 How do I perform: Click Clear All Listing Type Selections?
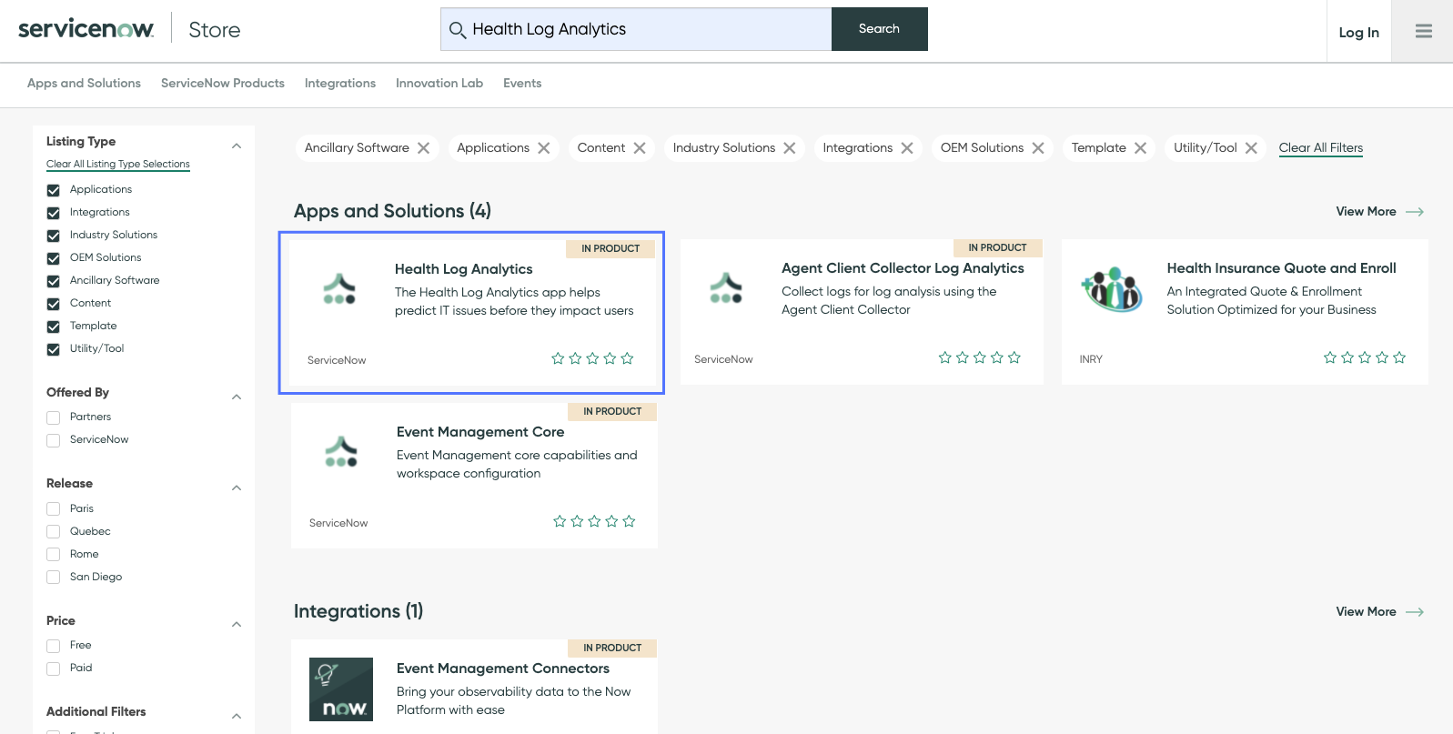[118, 165]
